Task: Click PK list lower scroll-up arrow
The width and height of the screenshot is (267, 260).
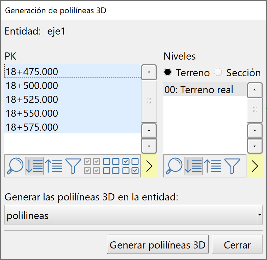Action: tap(149, 131)
